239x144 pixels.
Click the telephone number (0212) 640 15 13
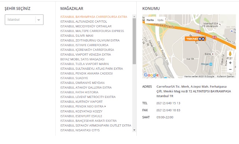168,103
